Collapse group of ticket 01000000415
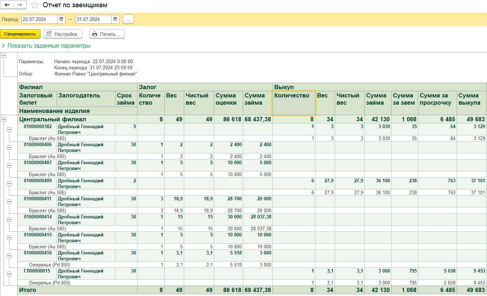The height and width of the screenshot is (296, 487). pos(9,238)
